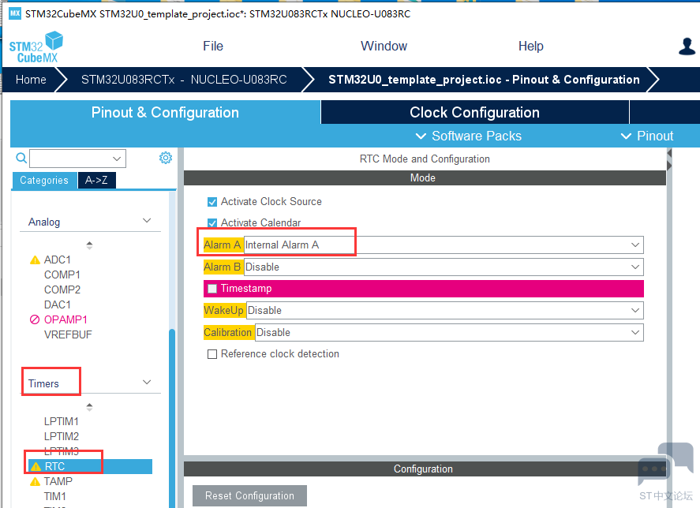Screen dimensions: 700x508
Task: Click the sort arrows under Analog
Action: click(x=89, y=245)
